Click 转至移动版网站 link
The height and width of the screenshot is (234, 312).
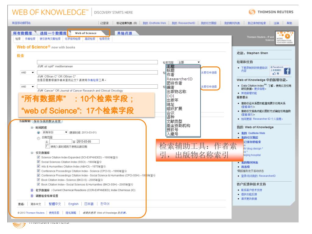click(21, 23)
